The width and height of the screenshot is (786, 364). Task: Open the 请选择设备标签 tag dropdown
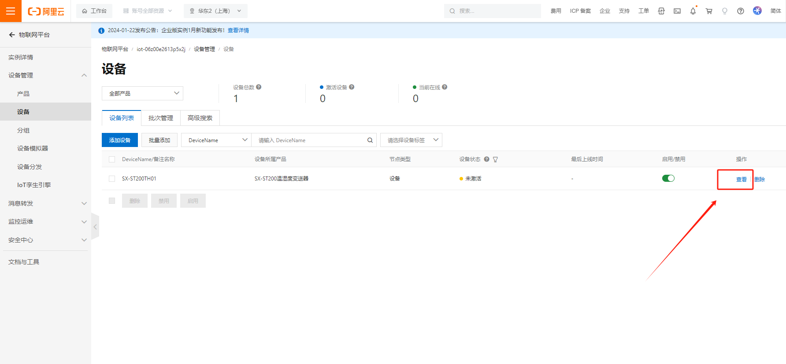point(411,140)
